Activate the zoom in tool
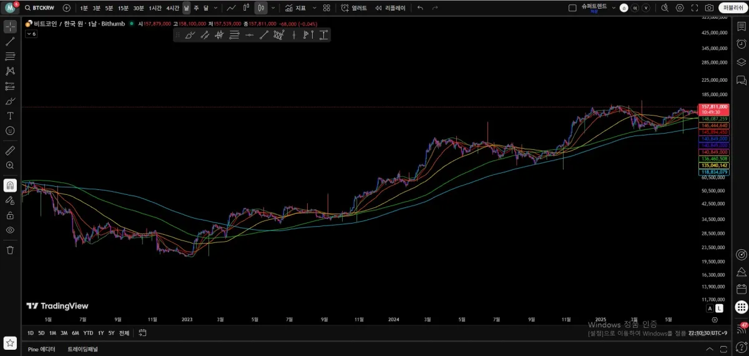 pyautogui.click(x=10, y=166)
